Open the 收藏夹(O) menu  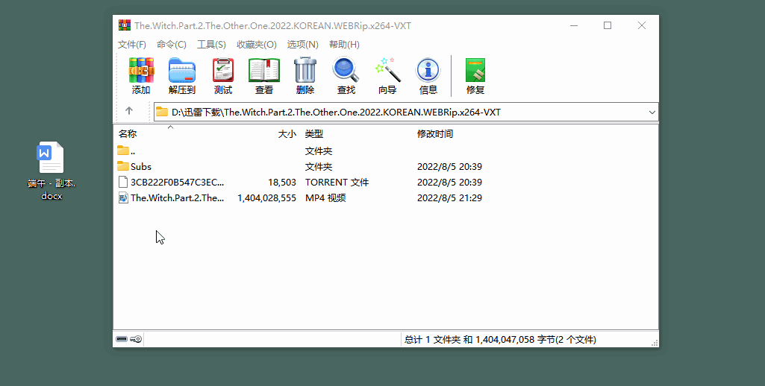click(257, 45)
